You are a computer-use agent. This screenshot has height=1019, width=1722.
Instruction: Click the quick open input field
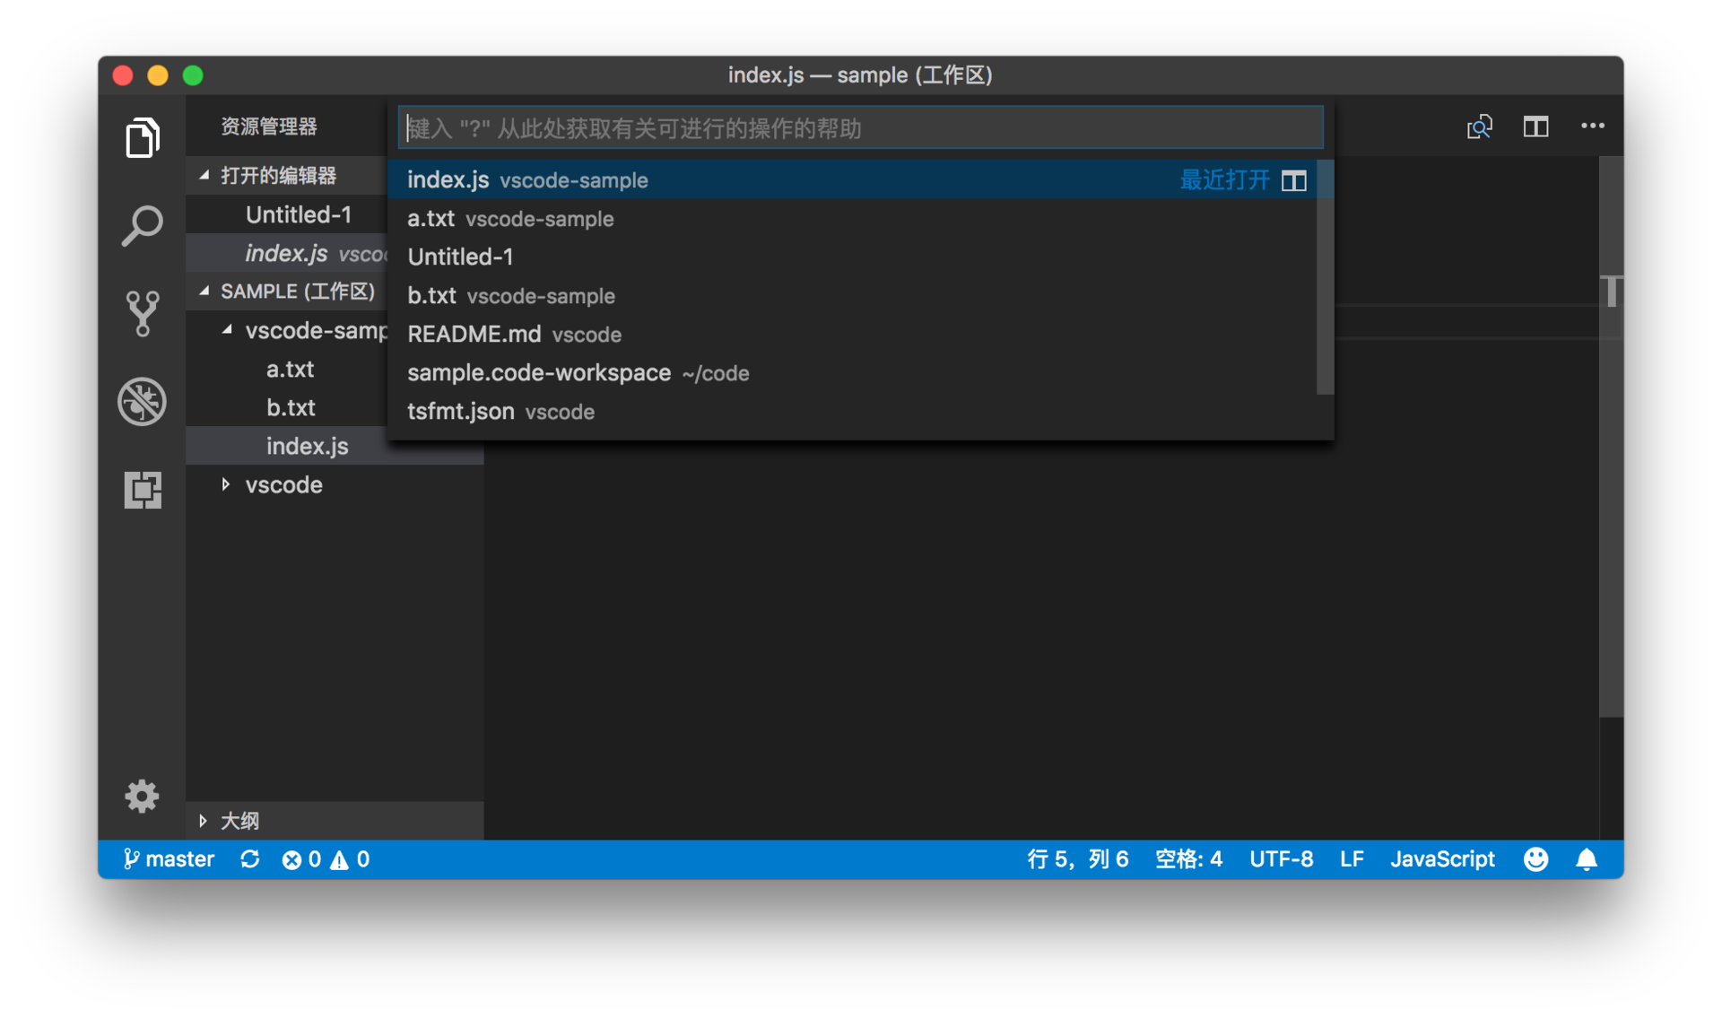pyautogui.click(x=859, y=127)
